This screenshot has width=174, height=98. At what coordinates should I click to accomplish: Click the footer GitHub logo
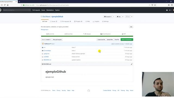[89, 91]
